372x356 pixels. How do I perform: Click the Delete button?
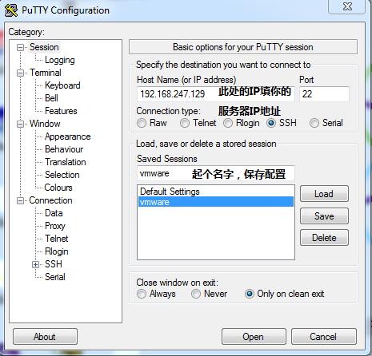click(x=324, y=238)
